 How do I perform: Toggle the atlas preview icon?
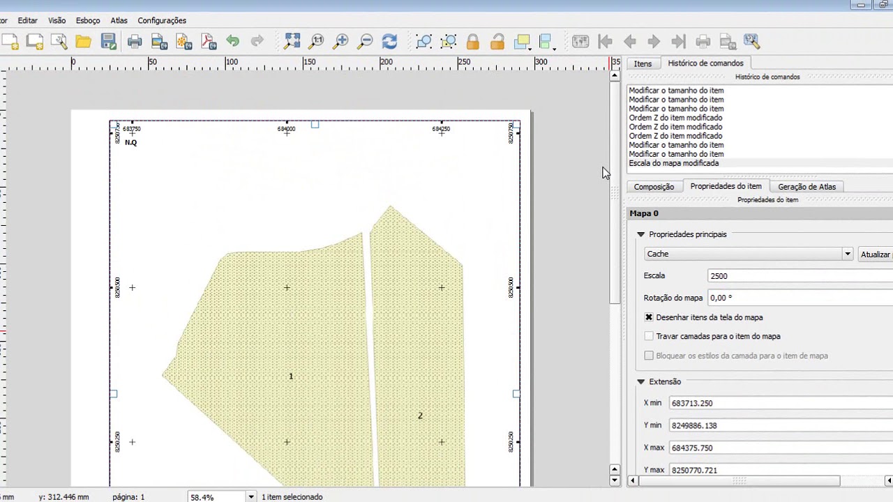pyautogui.click(x=580, y=41)
